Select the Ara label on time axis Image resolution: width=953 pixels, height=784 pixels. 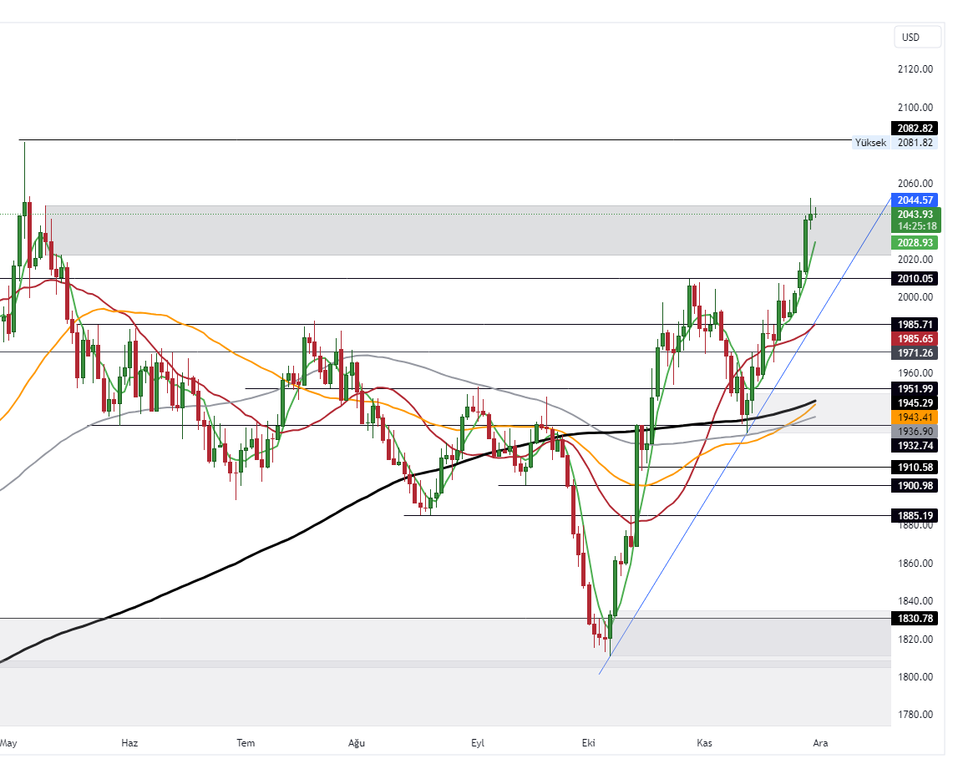tap(820, 743)
